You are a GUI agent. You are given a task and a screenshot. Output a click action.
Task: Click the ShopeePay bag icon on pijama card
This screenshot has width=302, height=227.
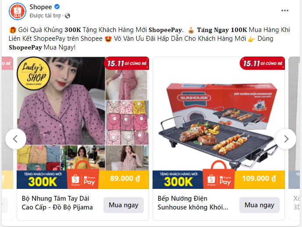(x=83, y=175)
